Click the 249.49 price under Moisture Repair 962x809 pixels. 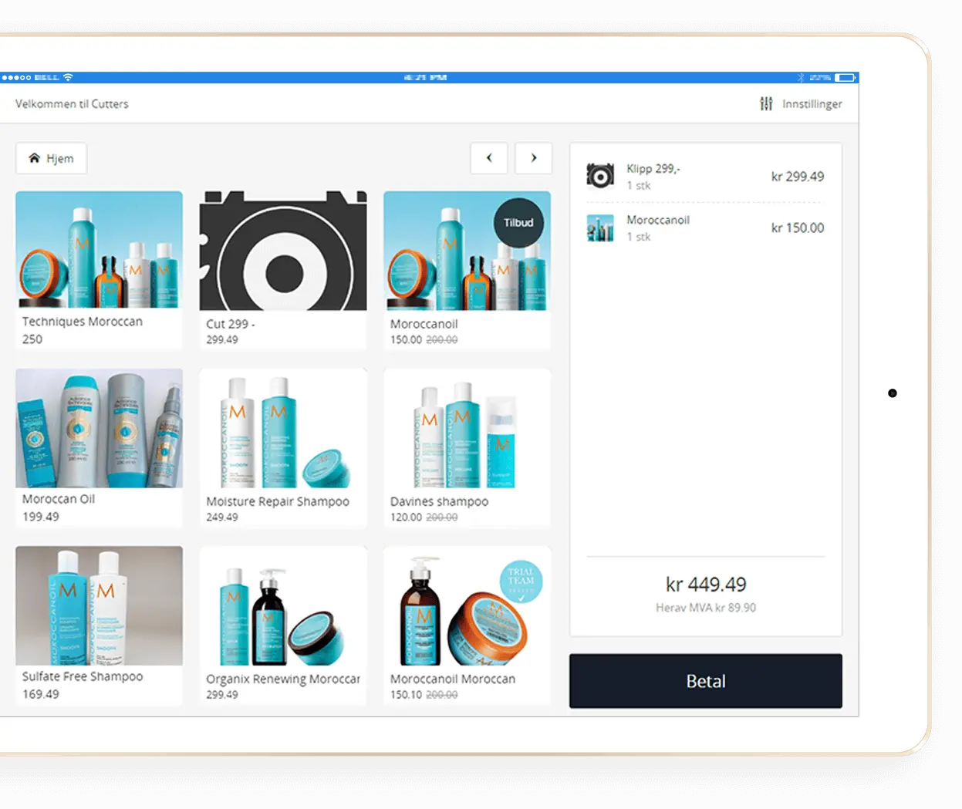(222, 517)
